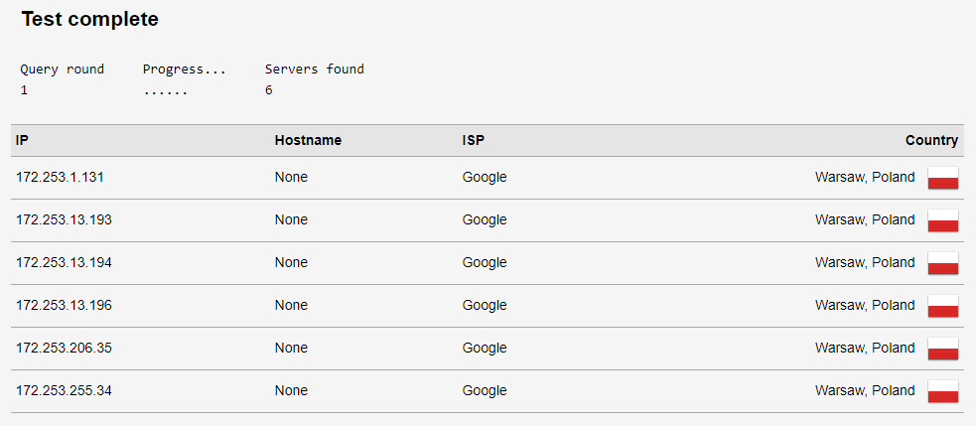Click the Servers found label
Viewport: 976px width, 426px height.
tap(315, 70)
